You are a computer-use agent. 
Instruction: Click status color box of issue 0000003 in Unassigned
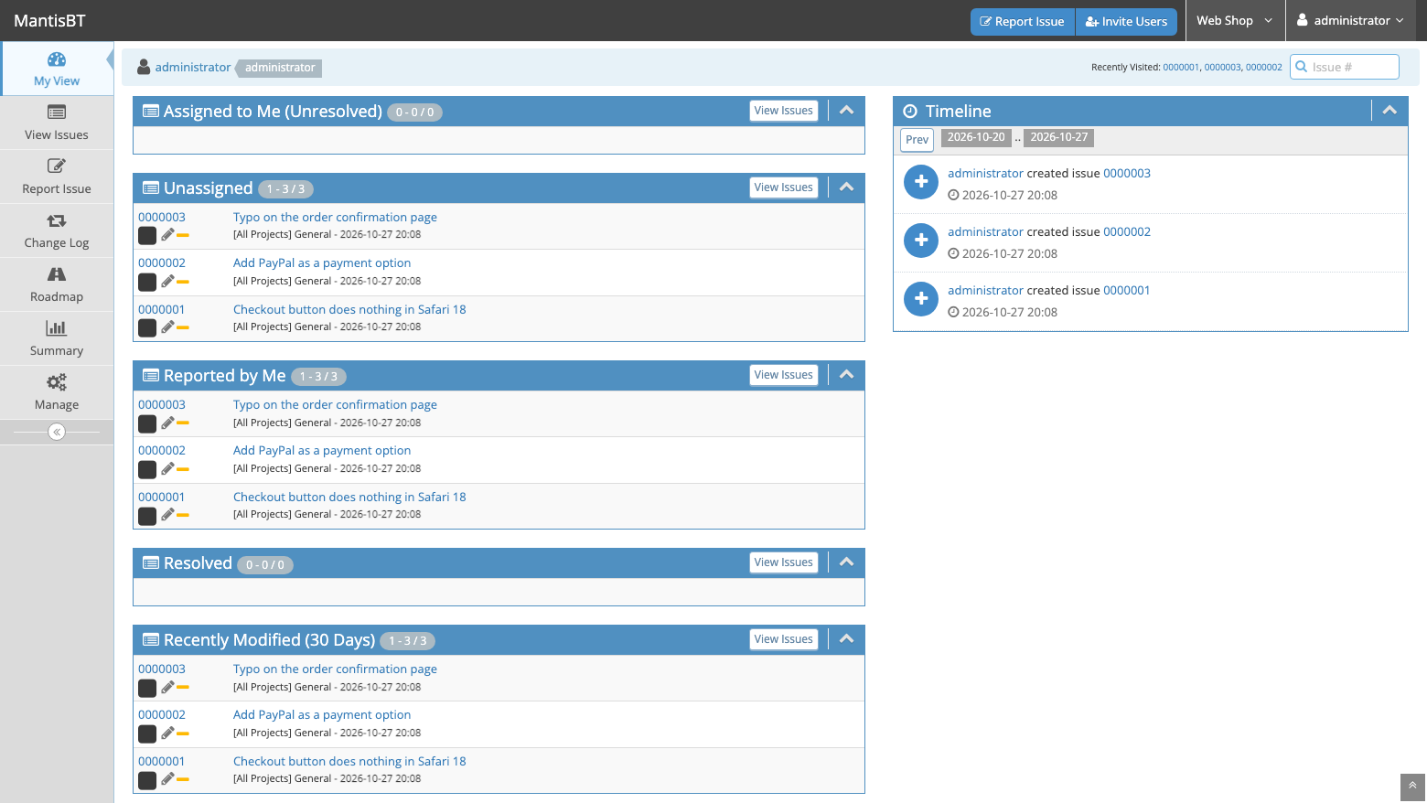pos(147,236)
